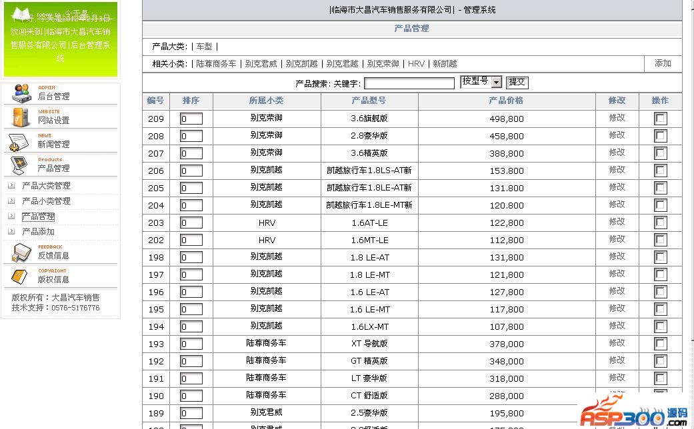Click the XT 导航版 model cell
The image size is (694, 429).
click(x=369, y=344)
